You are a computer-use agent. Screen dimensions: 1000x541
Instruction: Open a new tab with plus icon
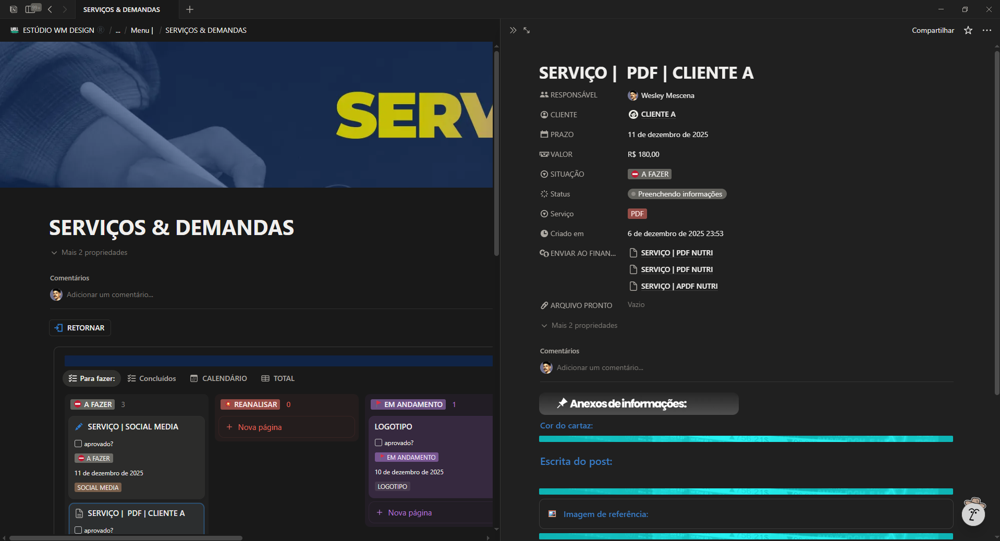(x=190, y=9)
